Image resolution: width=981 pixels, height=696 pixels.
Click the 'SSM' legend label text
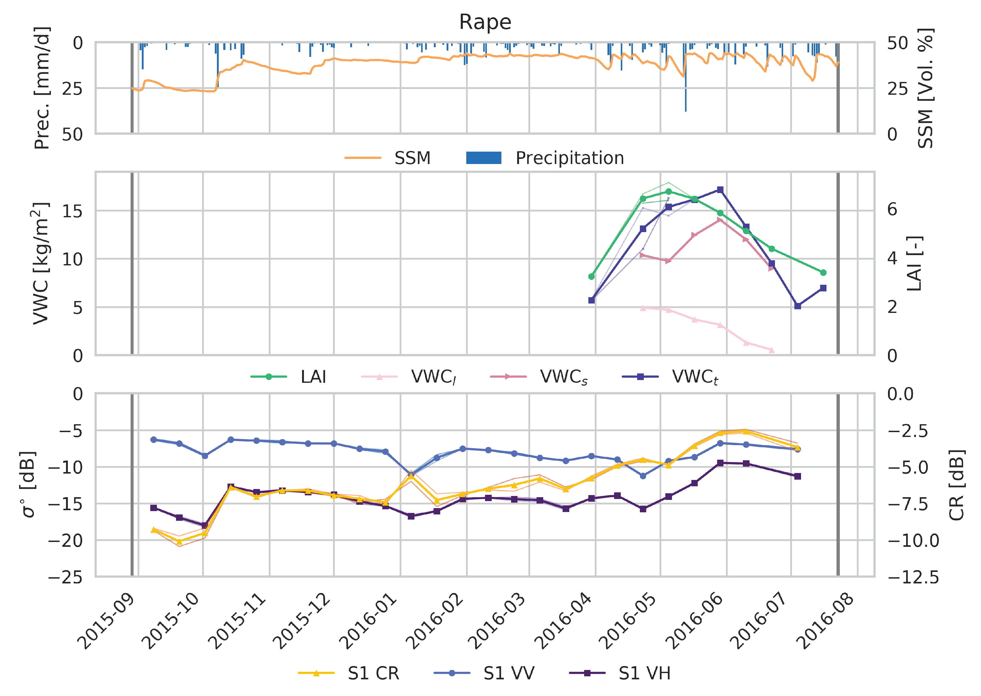point(412,158)
